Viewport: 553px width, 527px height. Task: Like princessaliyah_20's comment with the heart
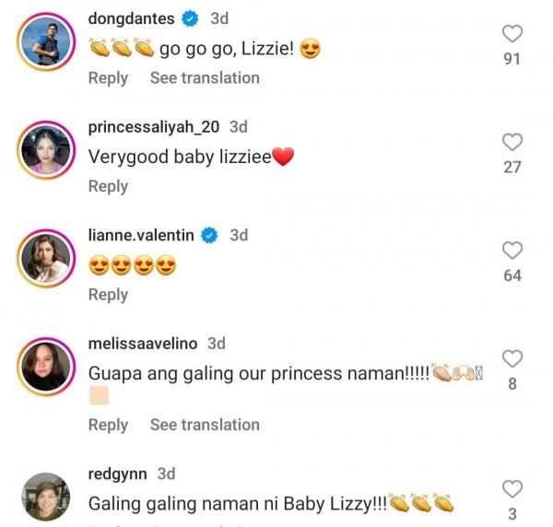coord(512,142)
